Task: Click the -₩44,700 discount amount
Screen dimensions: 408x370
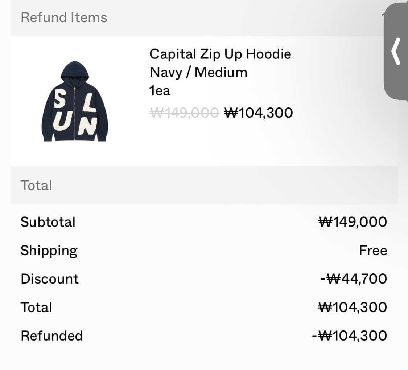Action: coord(354,279)
